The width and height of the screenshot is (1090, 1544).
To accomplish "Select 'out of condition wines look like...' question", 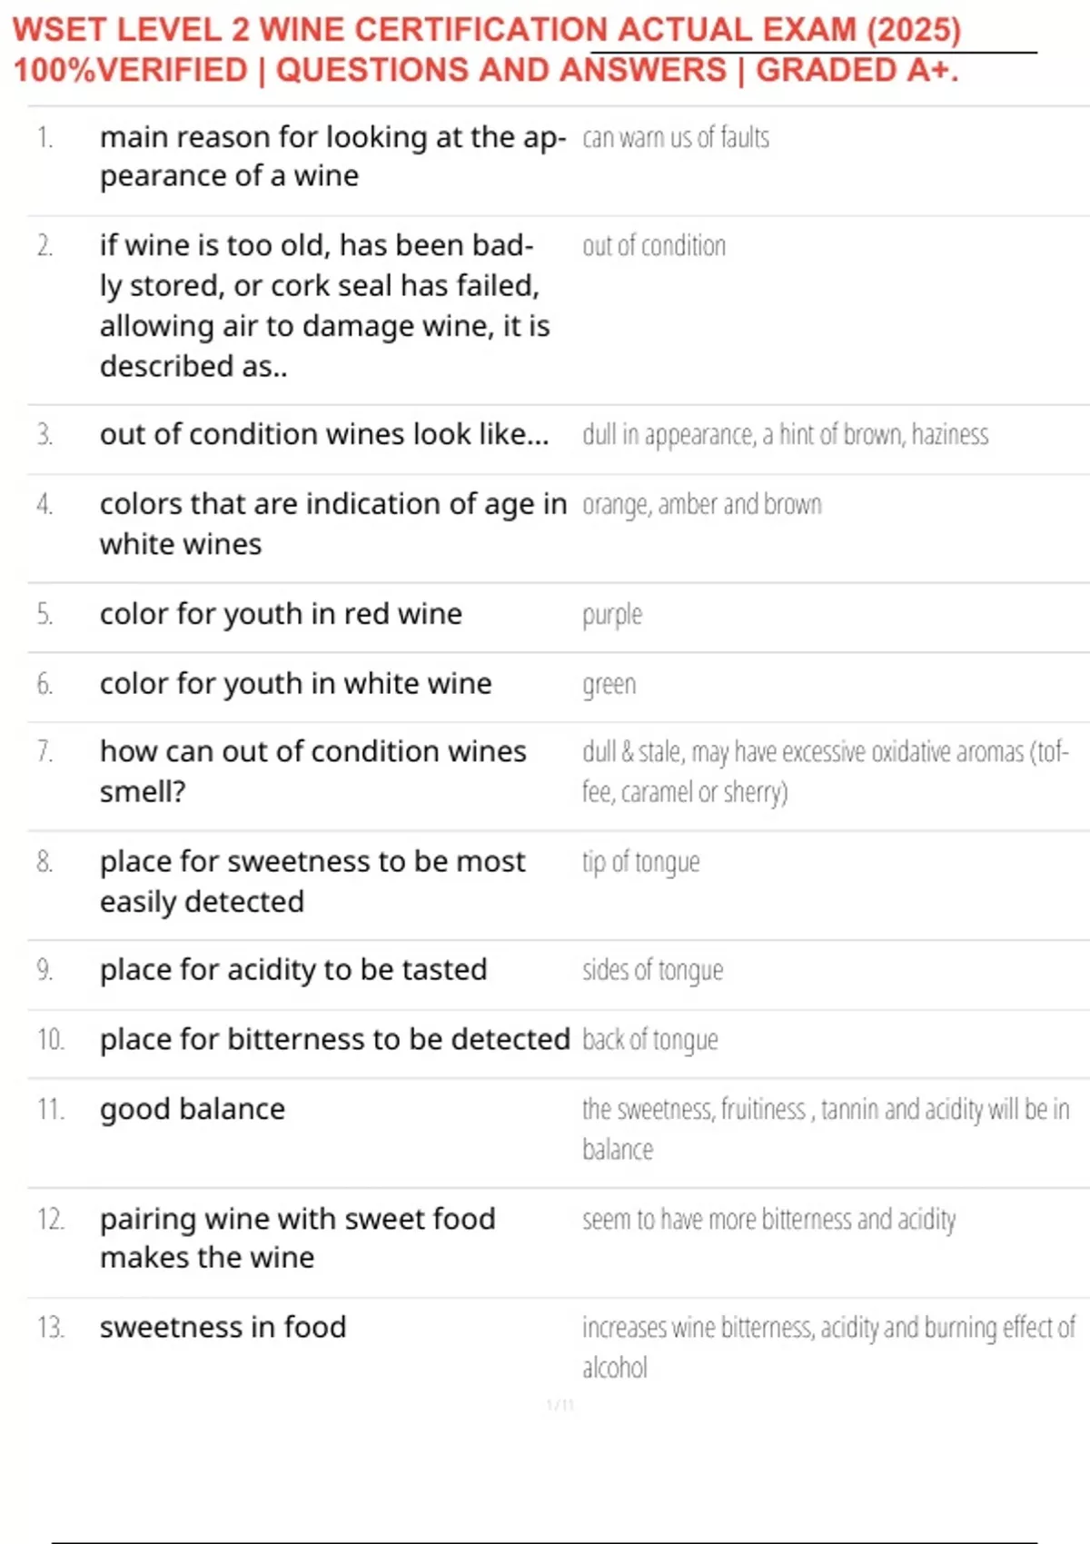I will point(324,434).
